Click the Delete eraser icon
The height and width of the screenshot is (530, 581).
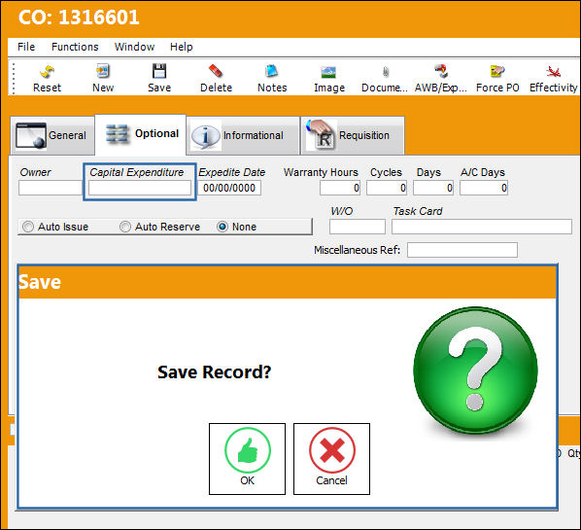coord(216,71)
